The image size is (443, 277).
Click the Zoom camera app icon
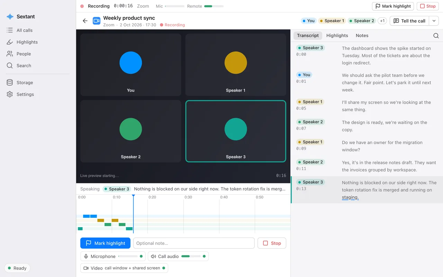(x=97, y=21)
